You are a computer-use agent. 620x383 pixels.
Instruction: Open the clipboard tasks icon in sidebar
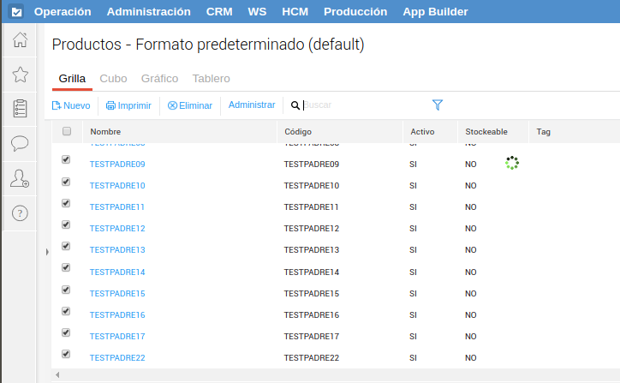tap(19, 109)
